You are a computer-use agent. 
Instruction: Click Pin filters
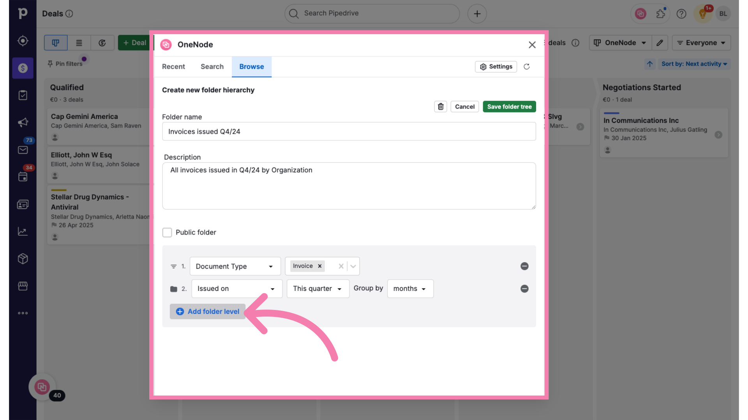point(65,64)
